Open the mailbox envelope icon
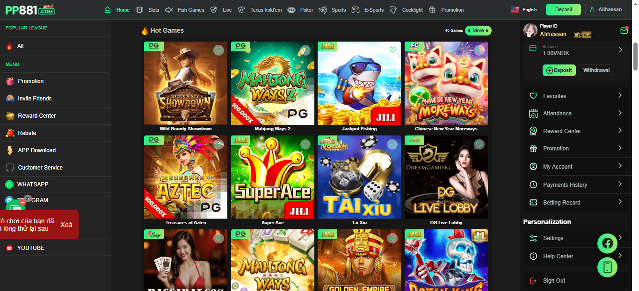Image resolution: width=639 pixels, height=291 pixels. click(x=624, y=30)
